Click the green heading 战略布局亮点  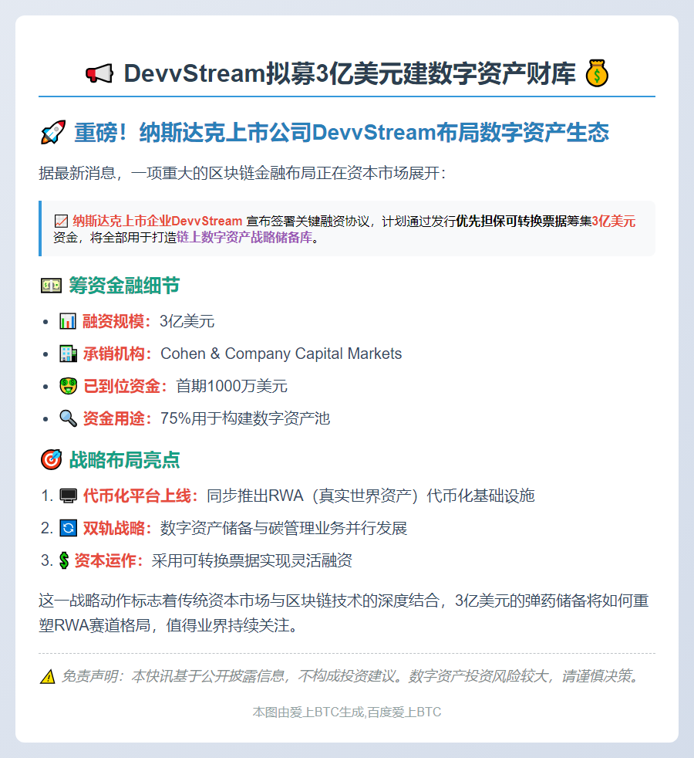125,460
